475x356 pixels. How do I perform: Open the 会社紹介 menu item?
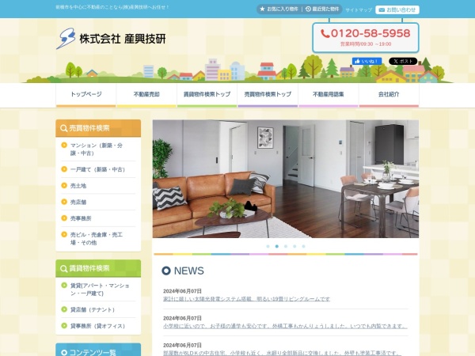[389, 95]
